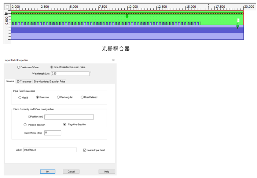
Task: Open the Sine-Modulated Gaussian Pulse tab
Action: click(x=49, y=81)
